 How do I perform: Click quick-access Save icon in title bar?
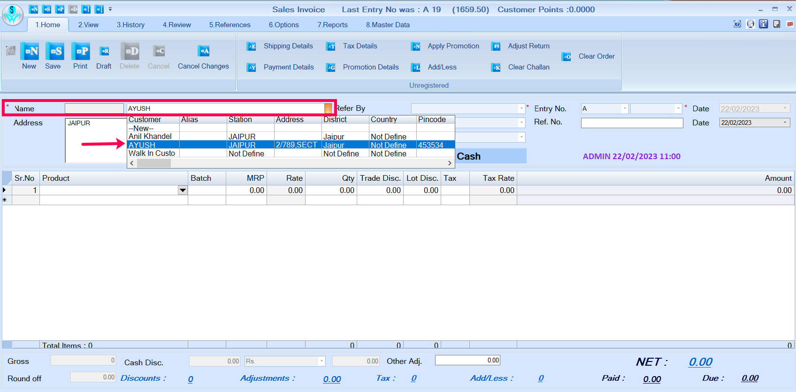(47, 9)
